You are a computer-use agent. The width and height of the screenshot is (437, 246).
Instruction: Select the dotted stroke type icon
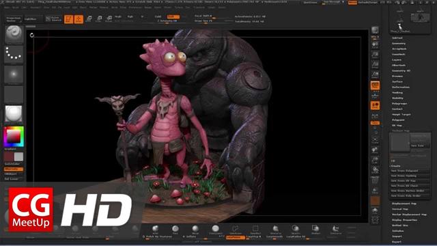click(14, 54)
